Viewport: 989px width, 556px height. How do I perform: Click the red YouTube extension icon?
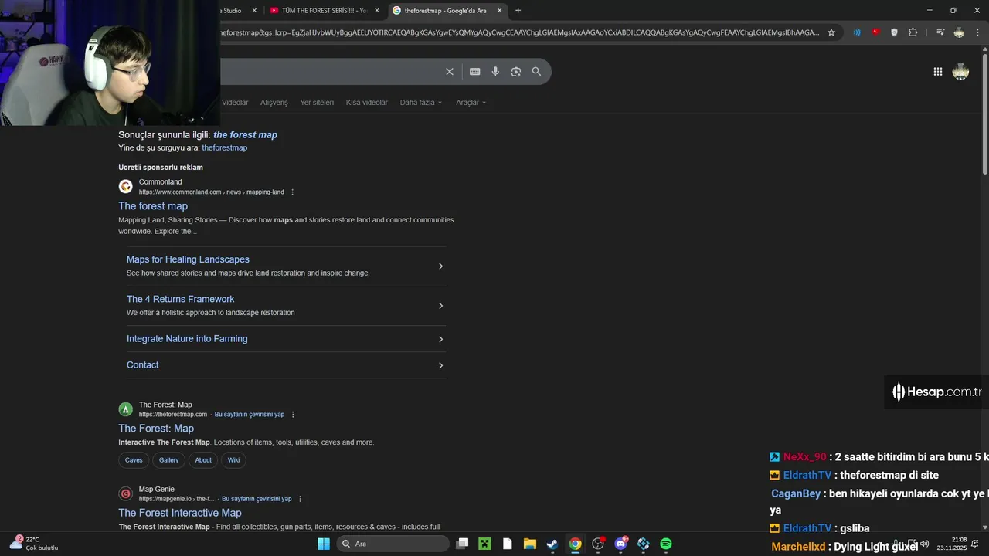coord(875,32)
